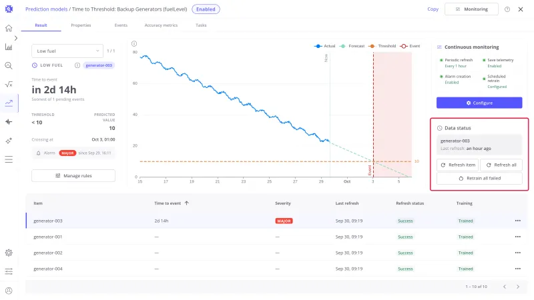Switch to the Events tab
The width and height of the screenshot is (534, 300).
click(x=121, y=25)
